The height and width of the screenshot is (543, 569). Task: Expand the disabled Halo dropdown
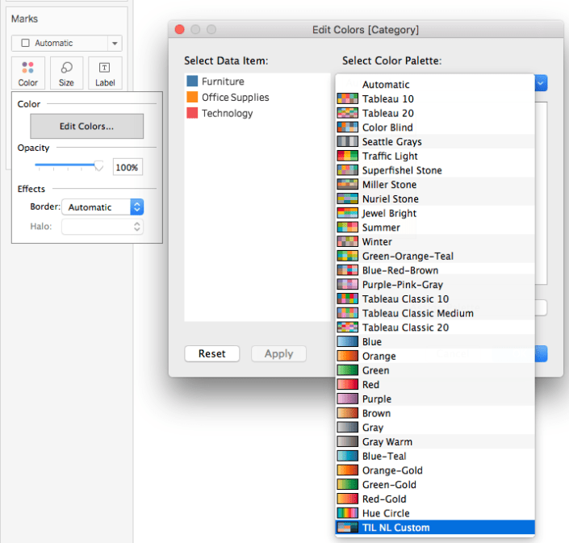[103, 227]
